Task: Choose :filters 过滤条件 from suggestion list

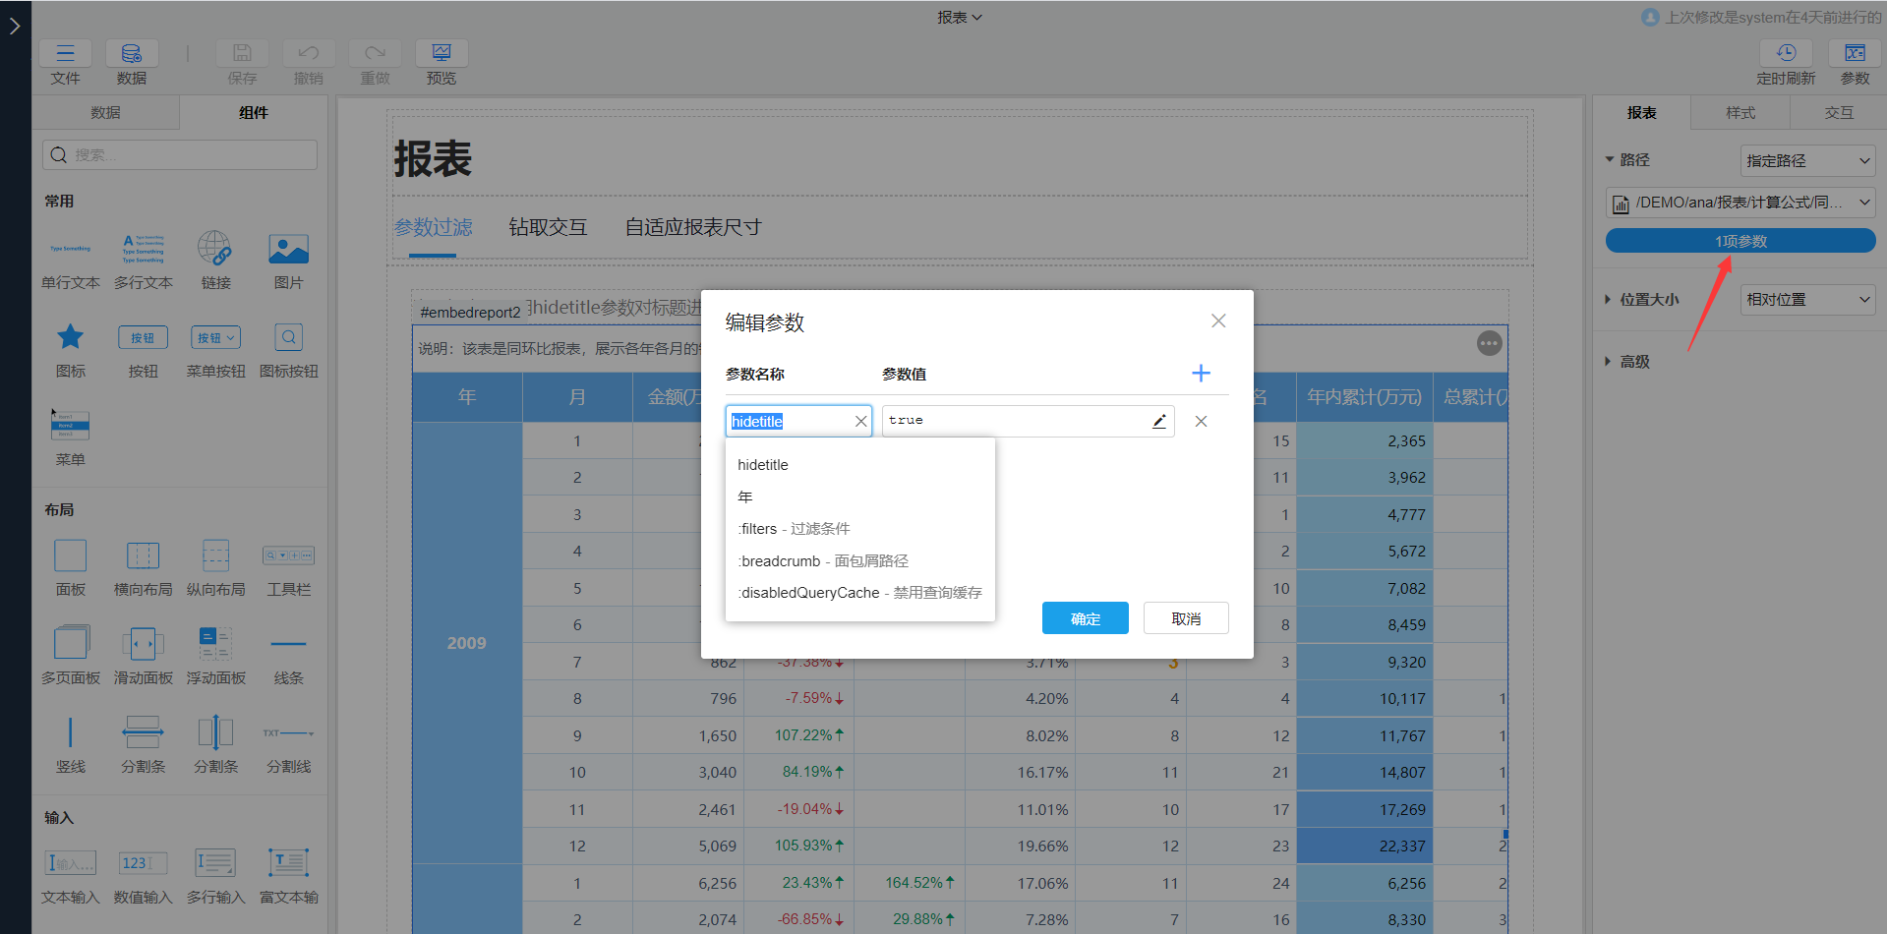Action: pos(794,529)
